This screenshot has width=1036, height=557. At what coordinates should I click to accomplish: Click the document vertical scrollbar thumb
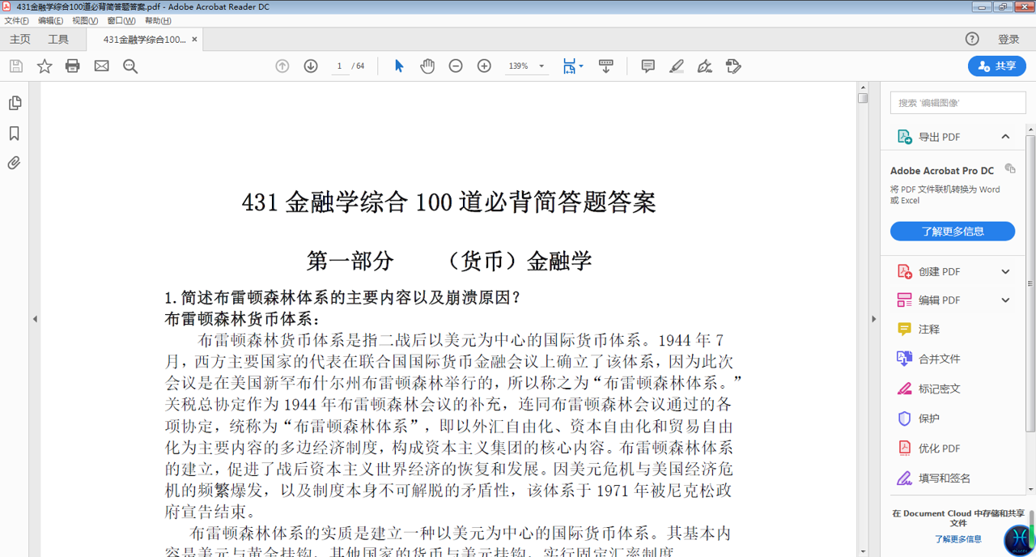point(863,98)
